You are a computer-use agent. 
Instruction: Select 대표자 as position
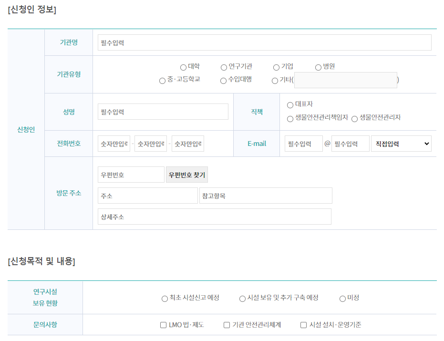(x=290, y=105)
